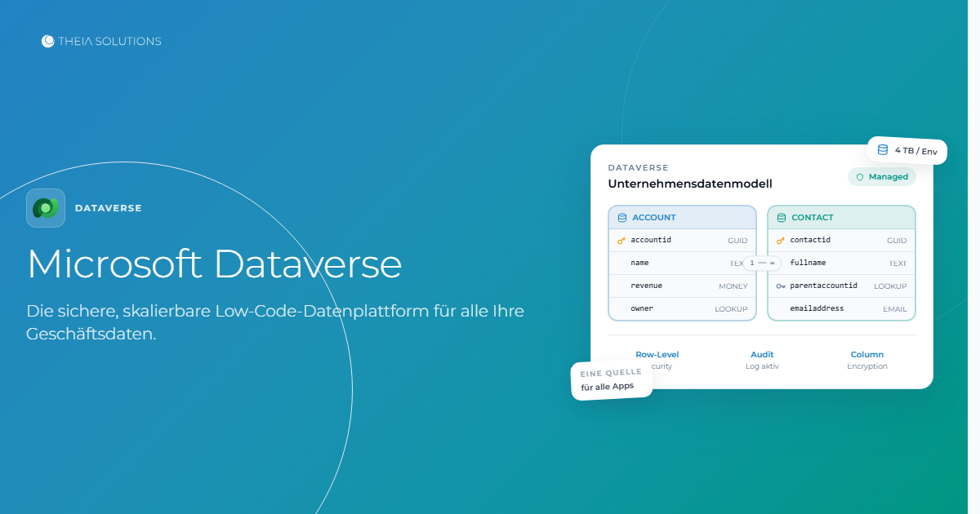Click the 1 to infinity relationship badge
The image size is (980, 514).
point(762,264)
